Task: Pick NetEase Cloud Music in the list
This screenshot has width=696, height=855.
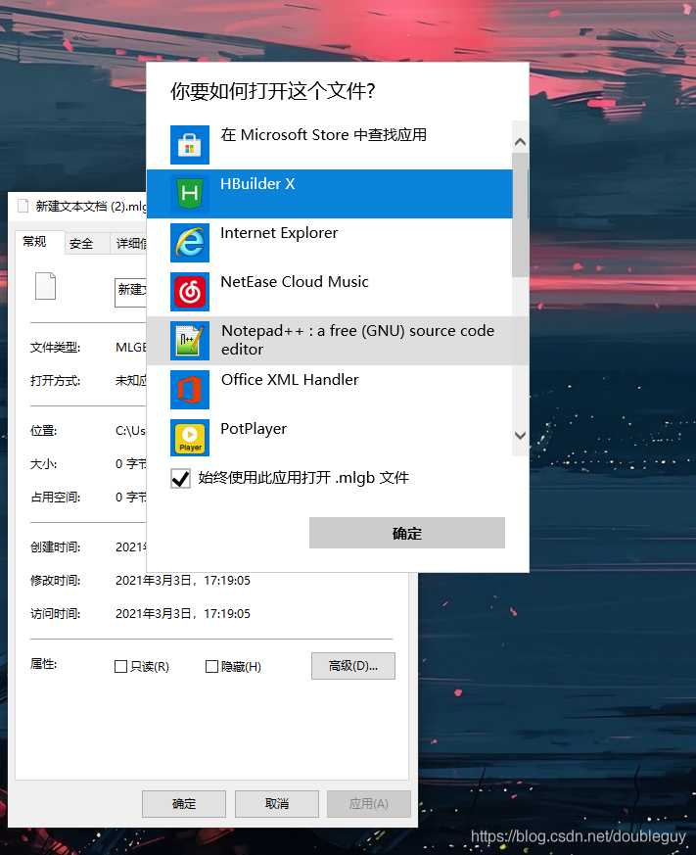Action: point(329,292)
